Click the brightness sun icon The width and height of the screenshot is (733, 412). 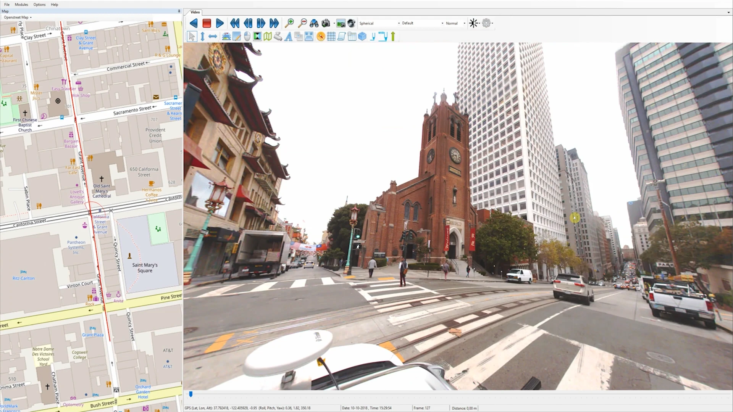474,23
